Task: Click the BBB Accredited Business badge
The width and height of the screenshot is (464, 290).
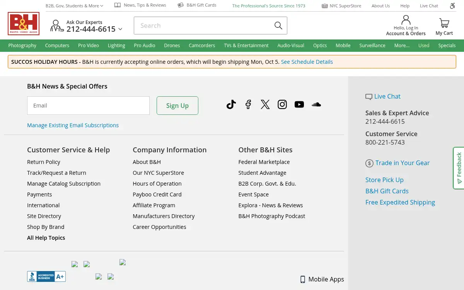Action: tap(46, 276)
